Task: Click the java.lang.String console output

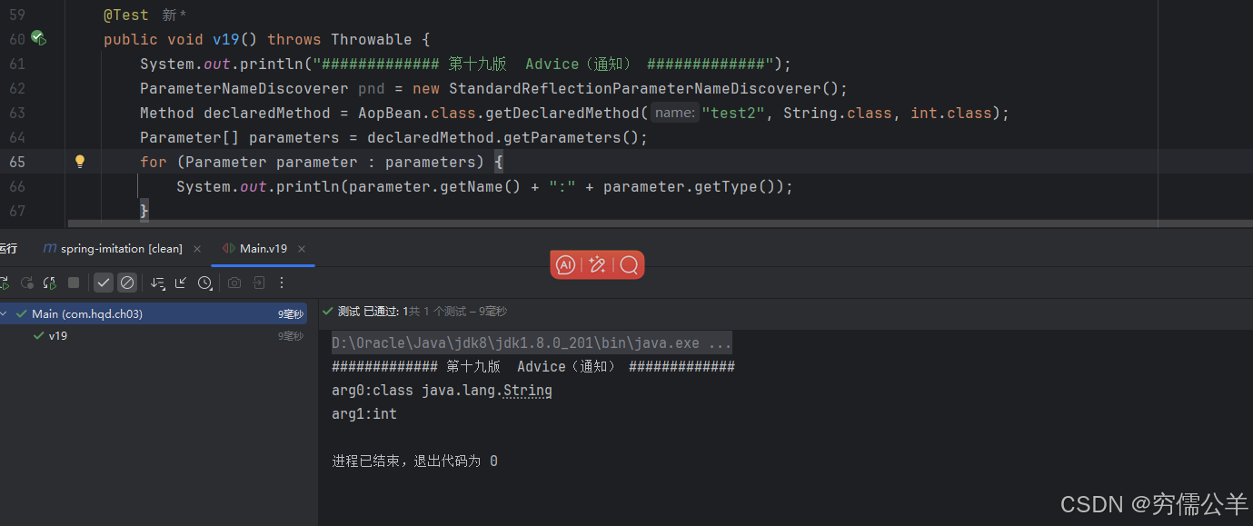Action: [x=487, y=391]
